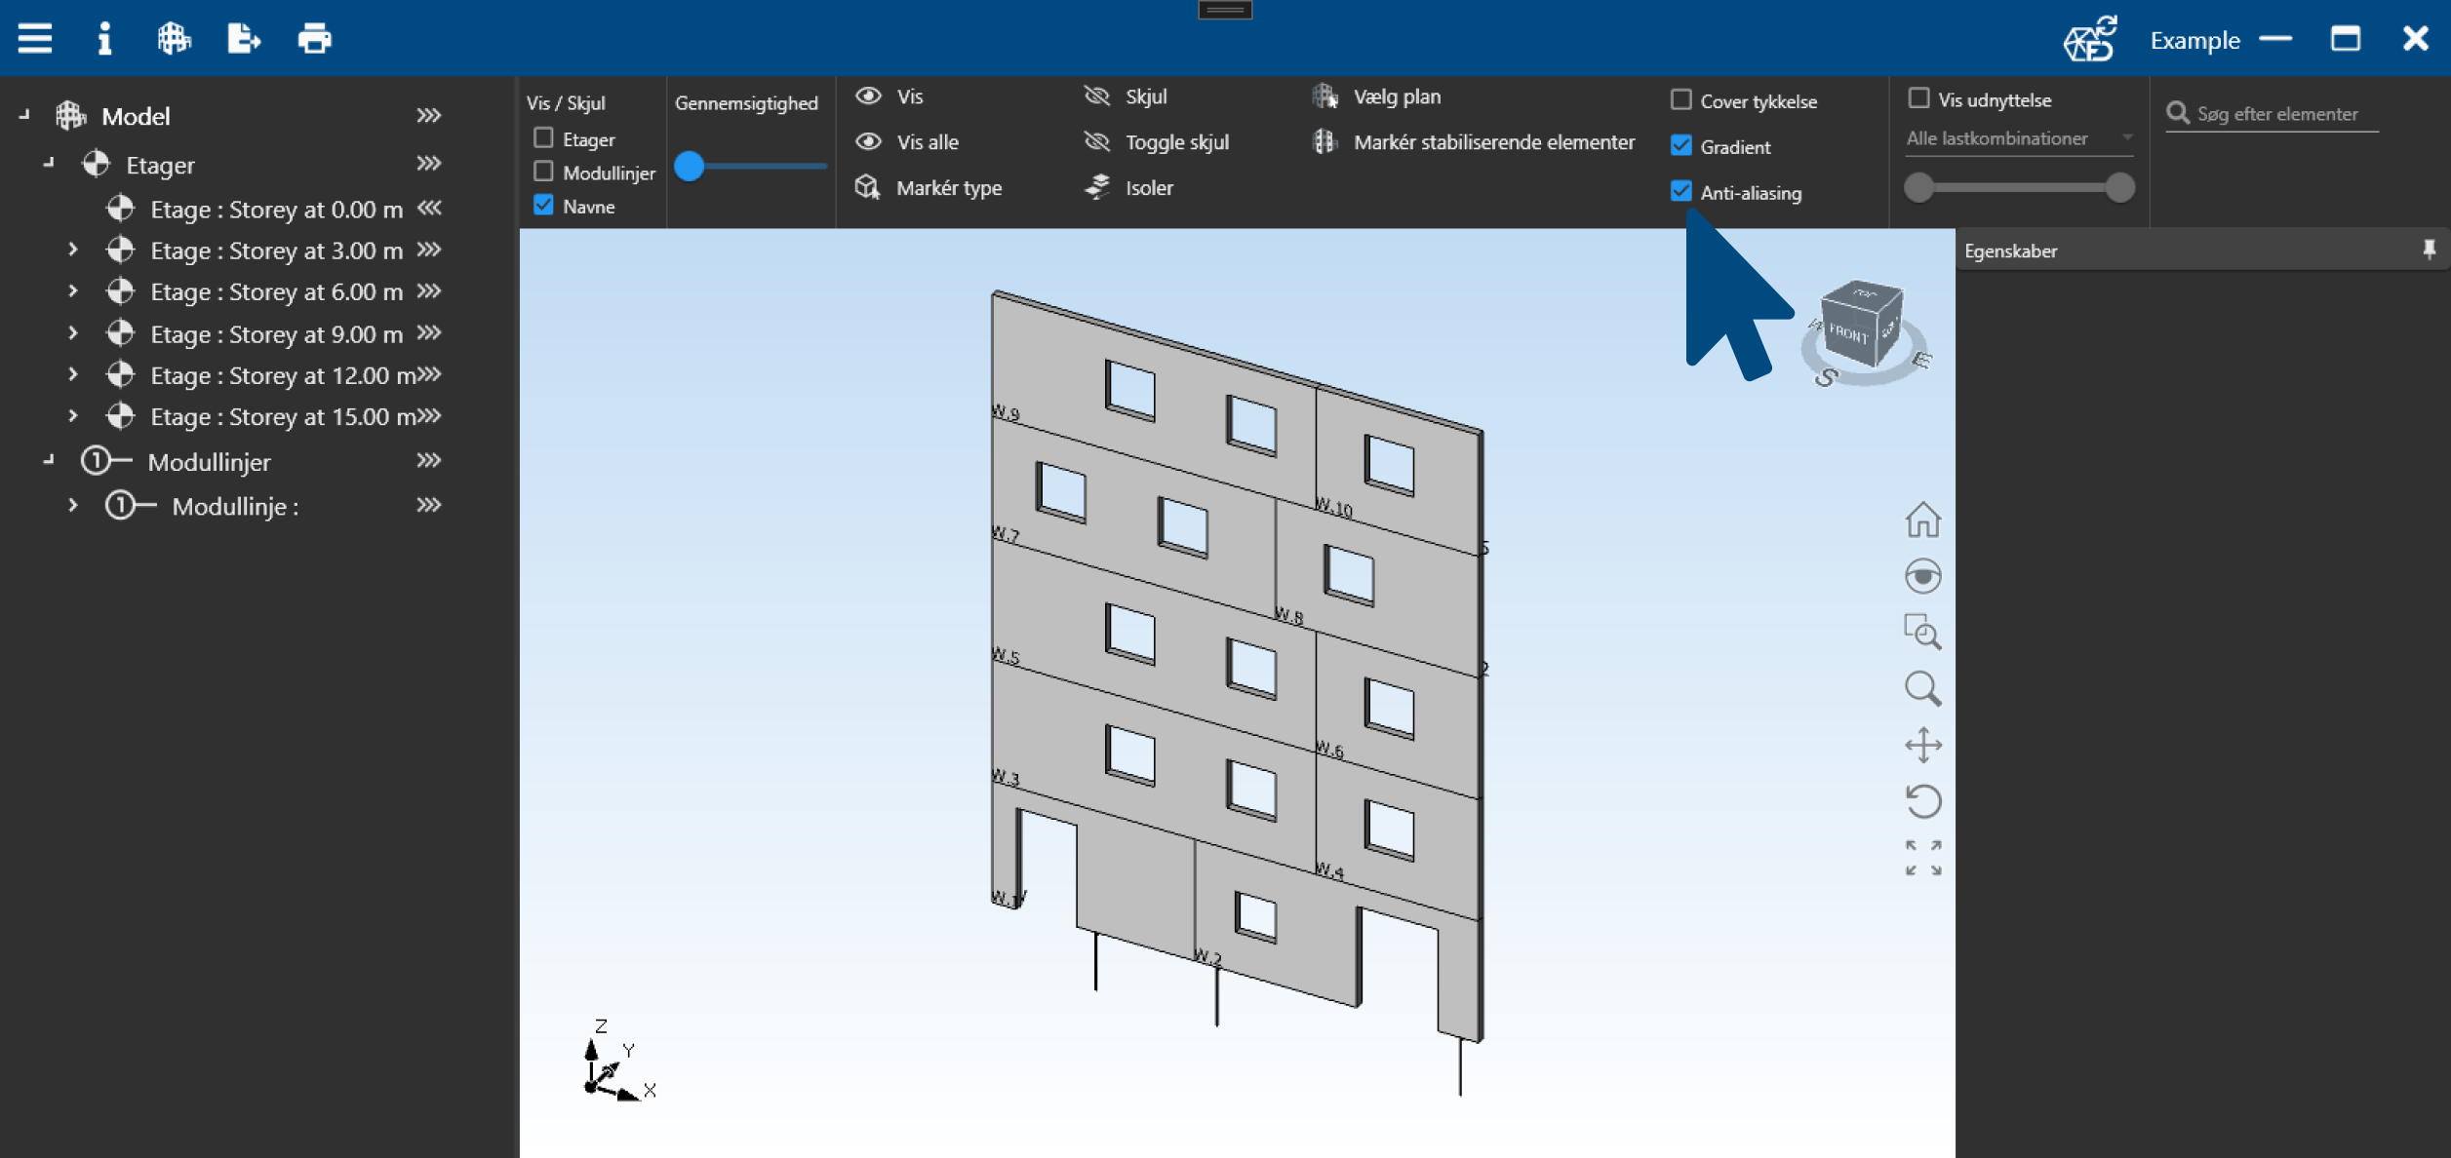The width and height of the screenshot is (2451, 1158).
Task: Click the rotate view icon
Action: click(x=1922, y=801)
